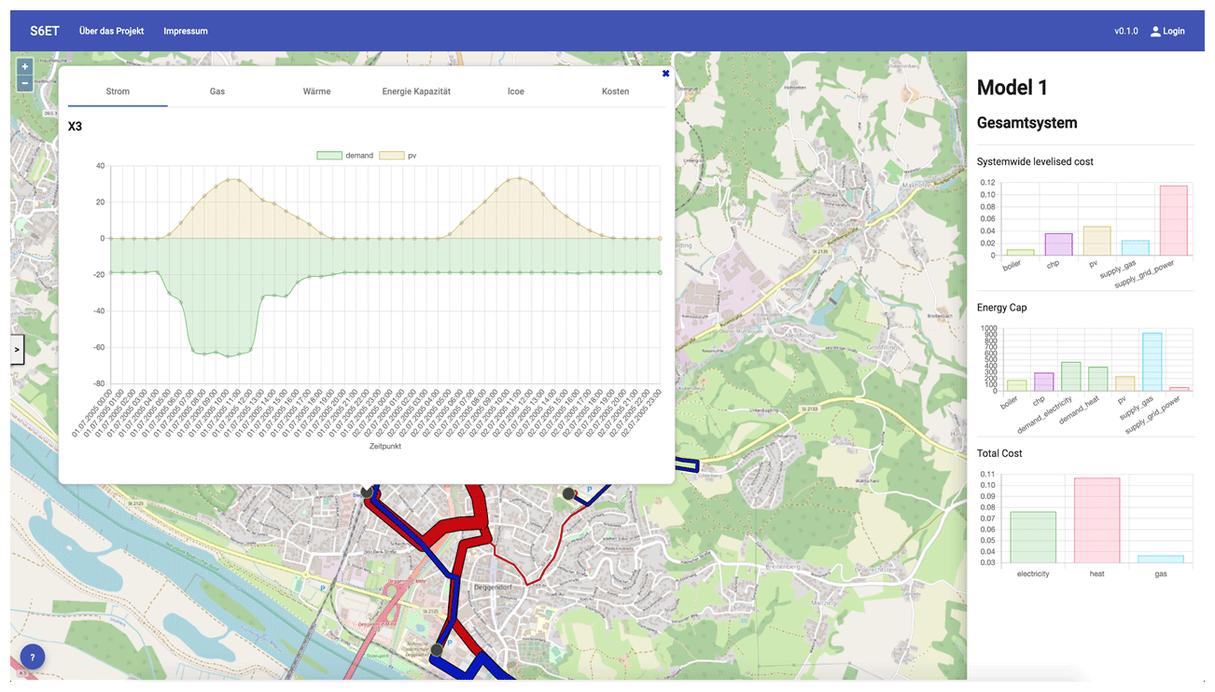Open the help question mark button
1215x692 pixels.
coord(32,657)
